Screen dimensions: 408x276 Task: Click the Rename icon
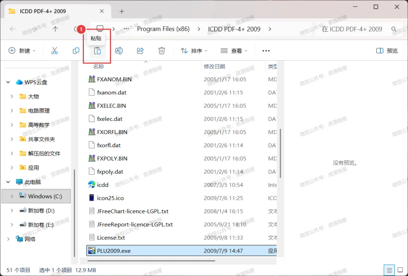point(119,51)
